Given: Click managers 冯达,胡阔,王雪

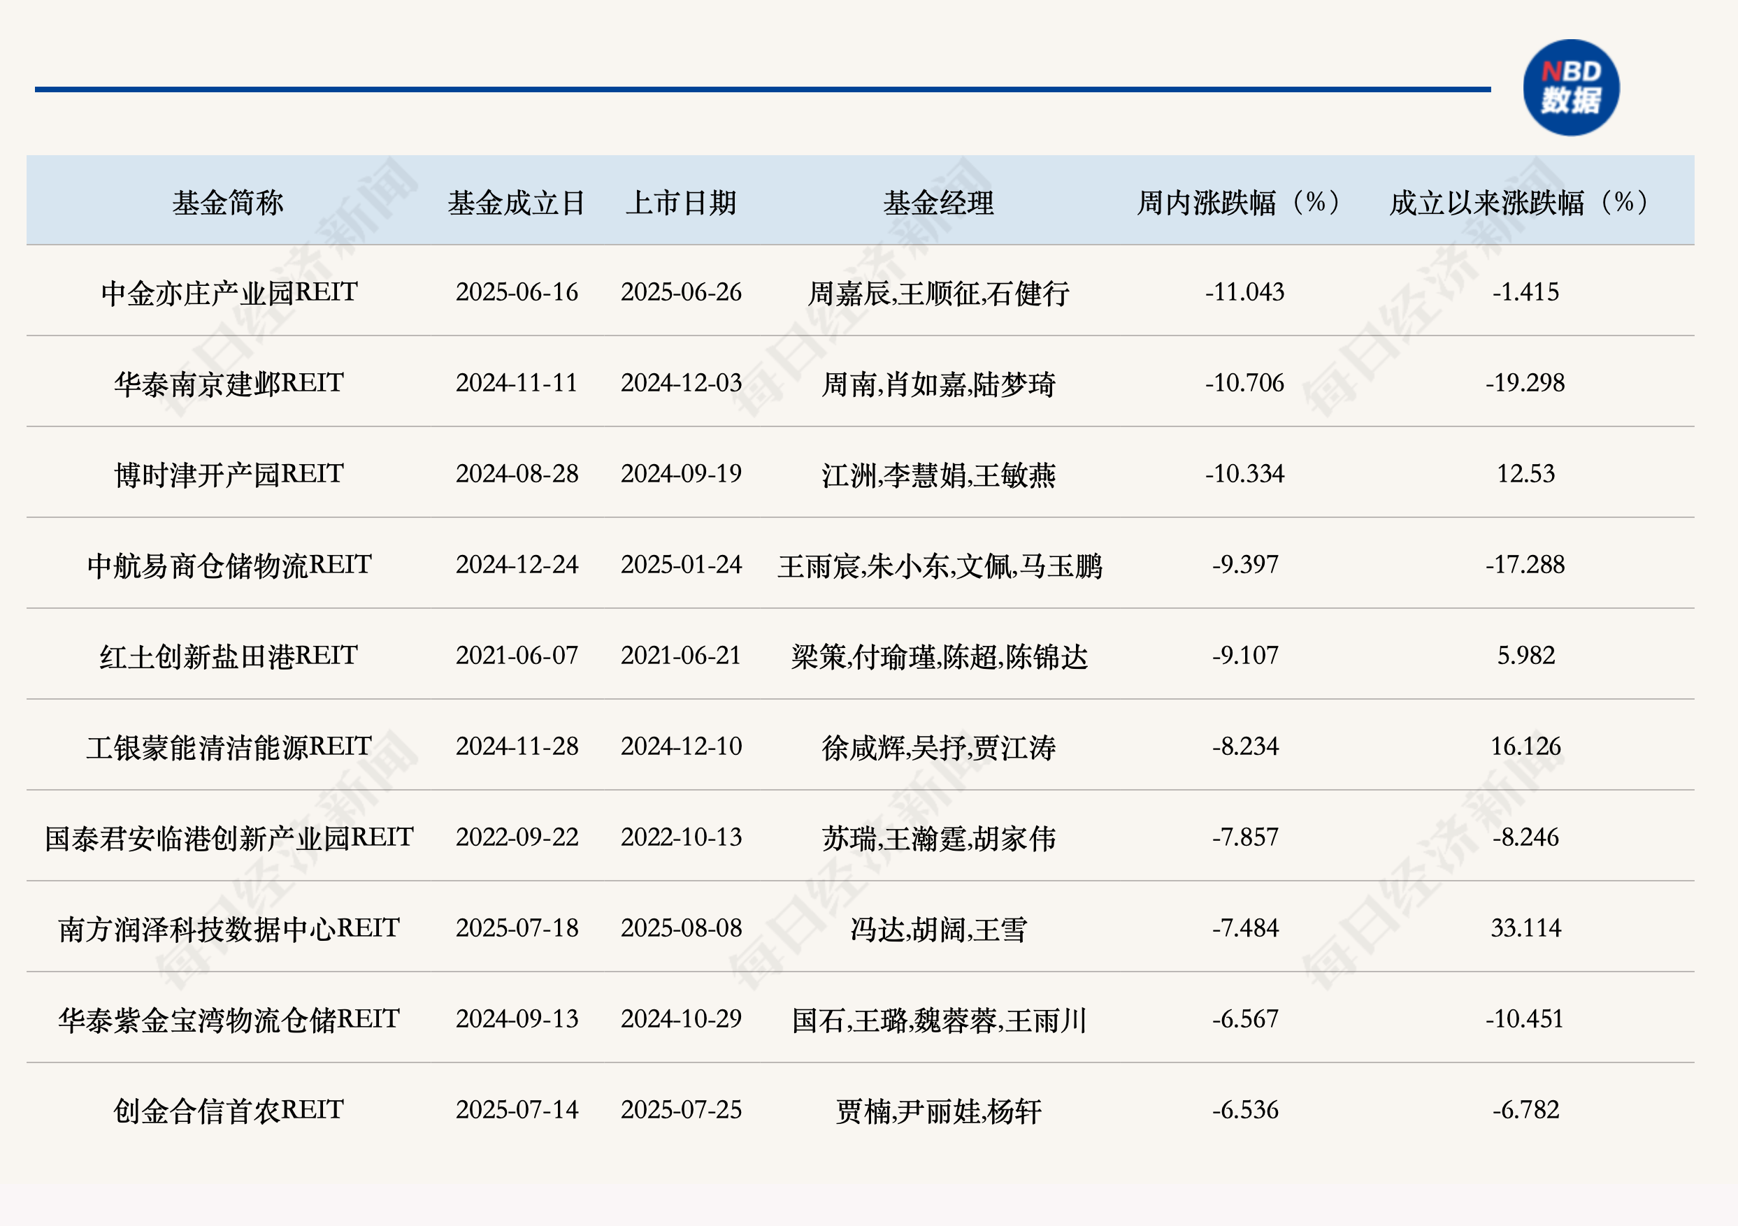Looking at the screenshot, I should click(939, 930).
